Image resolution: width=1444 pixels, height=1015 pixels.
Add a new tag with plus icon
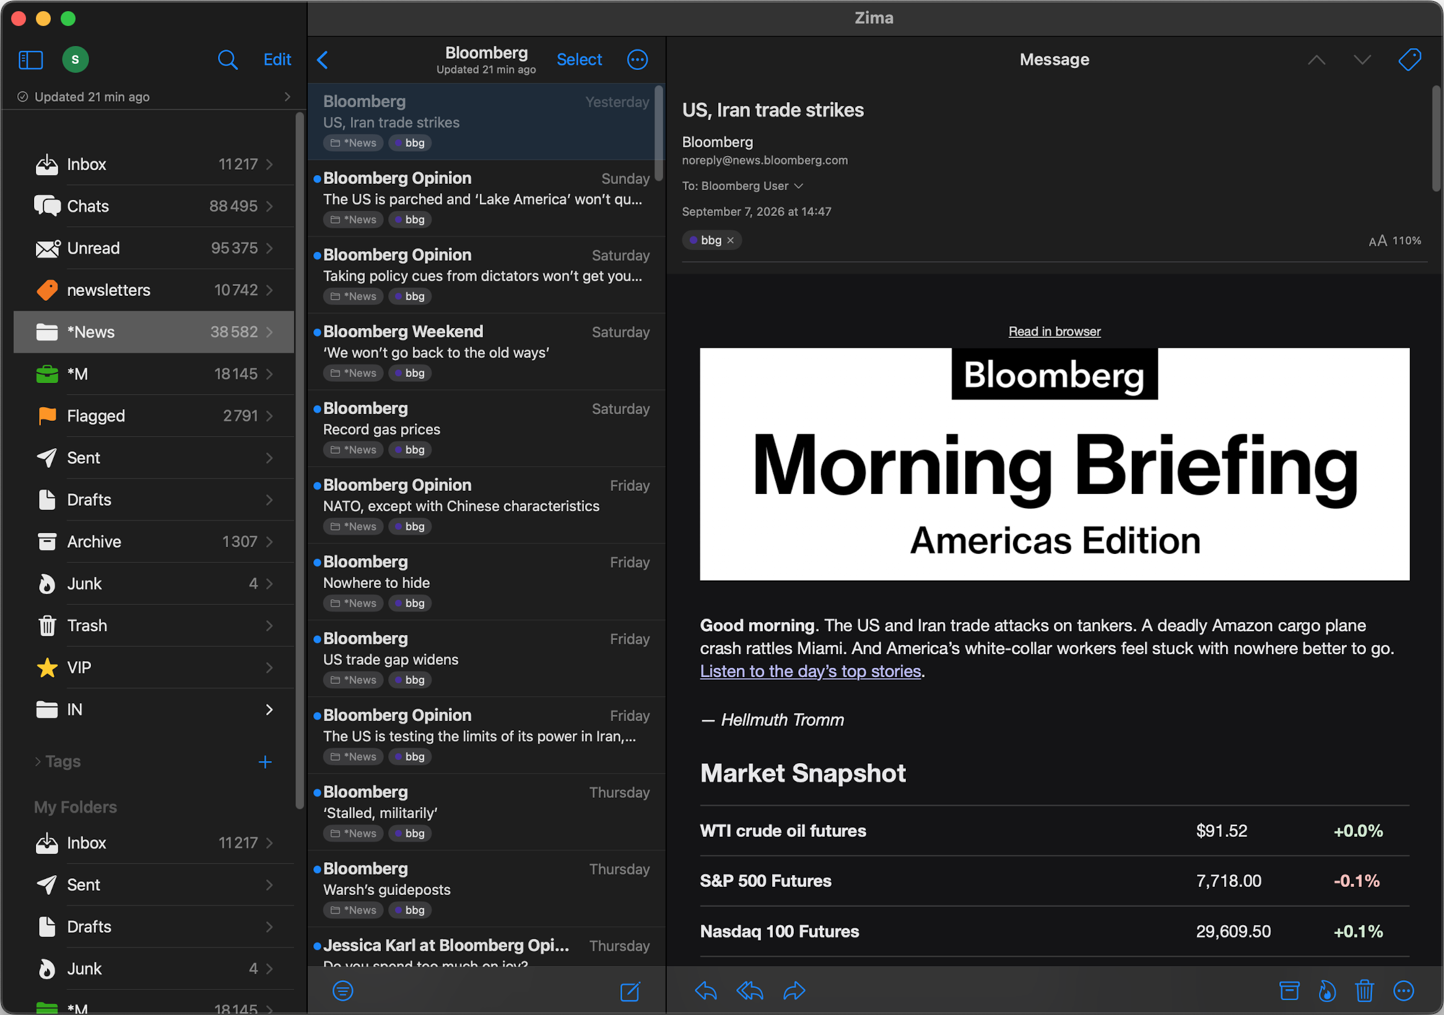point(265,762)
